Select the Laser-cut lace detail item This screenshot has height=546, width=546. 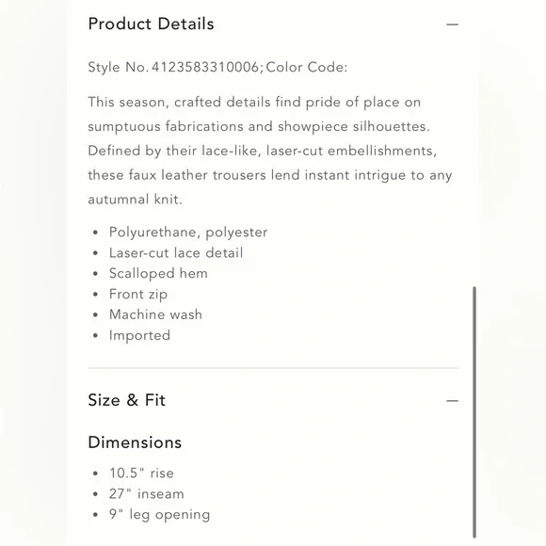point(176,253)
